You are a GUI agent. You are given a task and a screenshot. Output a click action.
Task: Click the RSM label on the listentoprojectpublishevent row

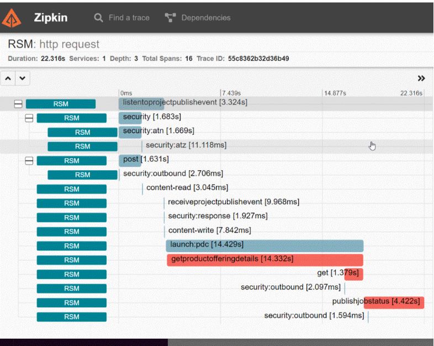pos(61,104)
